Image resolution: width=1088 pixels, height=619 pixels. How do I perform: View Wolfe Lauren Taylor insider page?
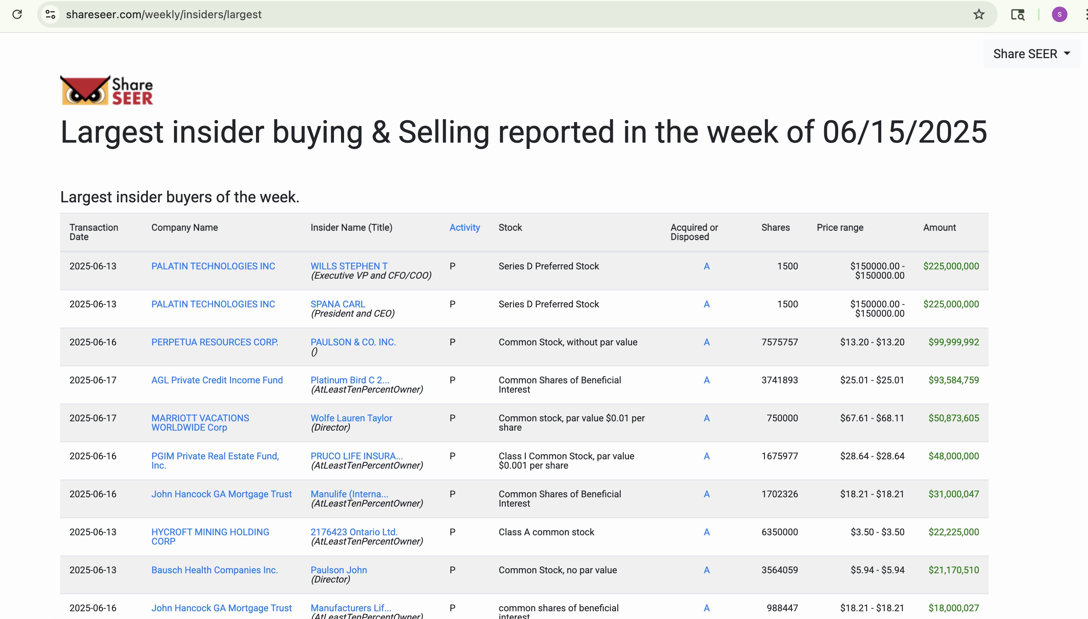tap(351, 418)
